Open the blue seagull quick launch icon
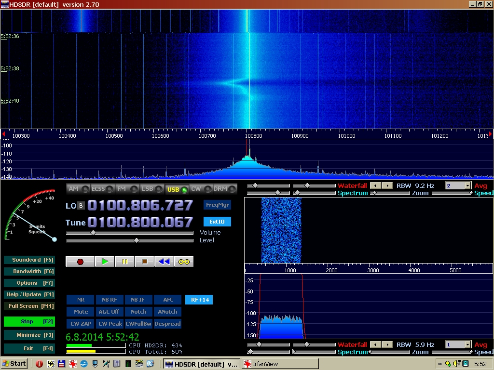 pyautogui.click(x=84, y=364)
